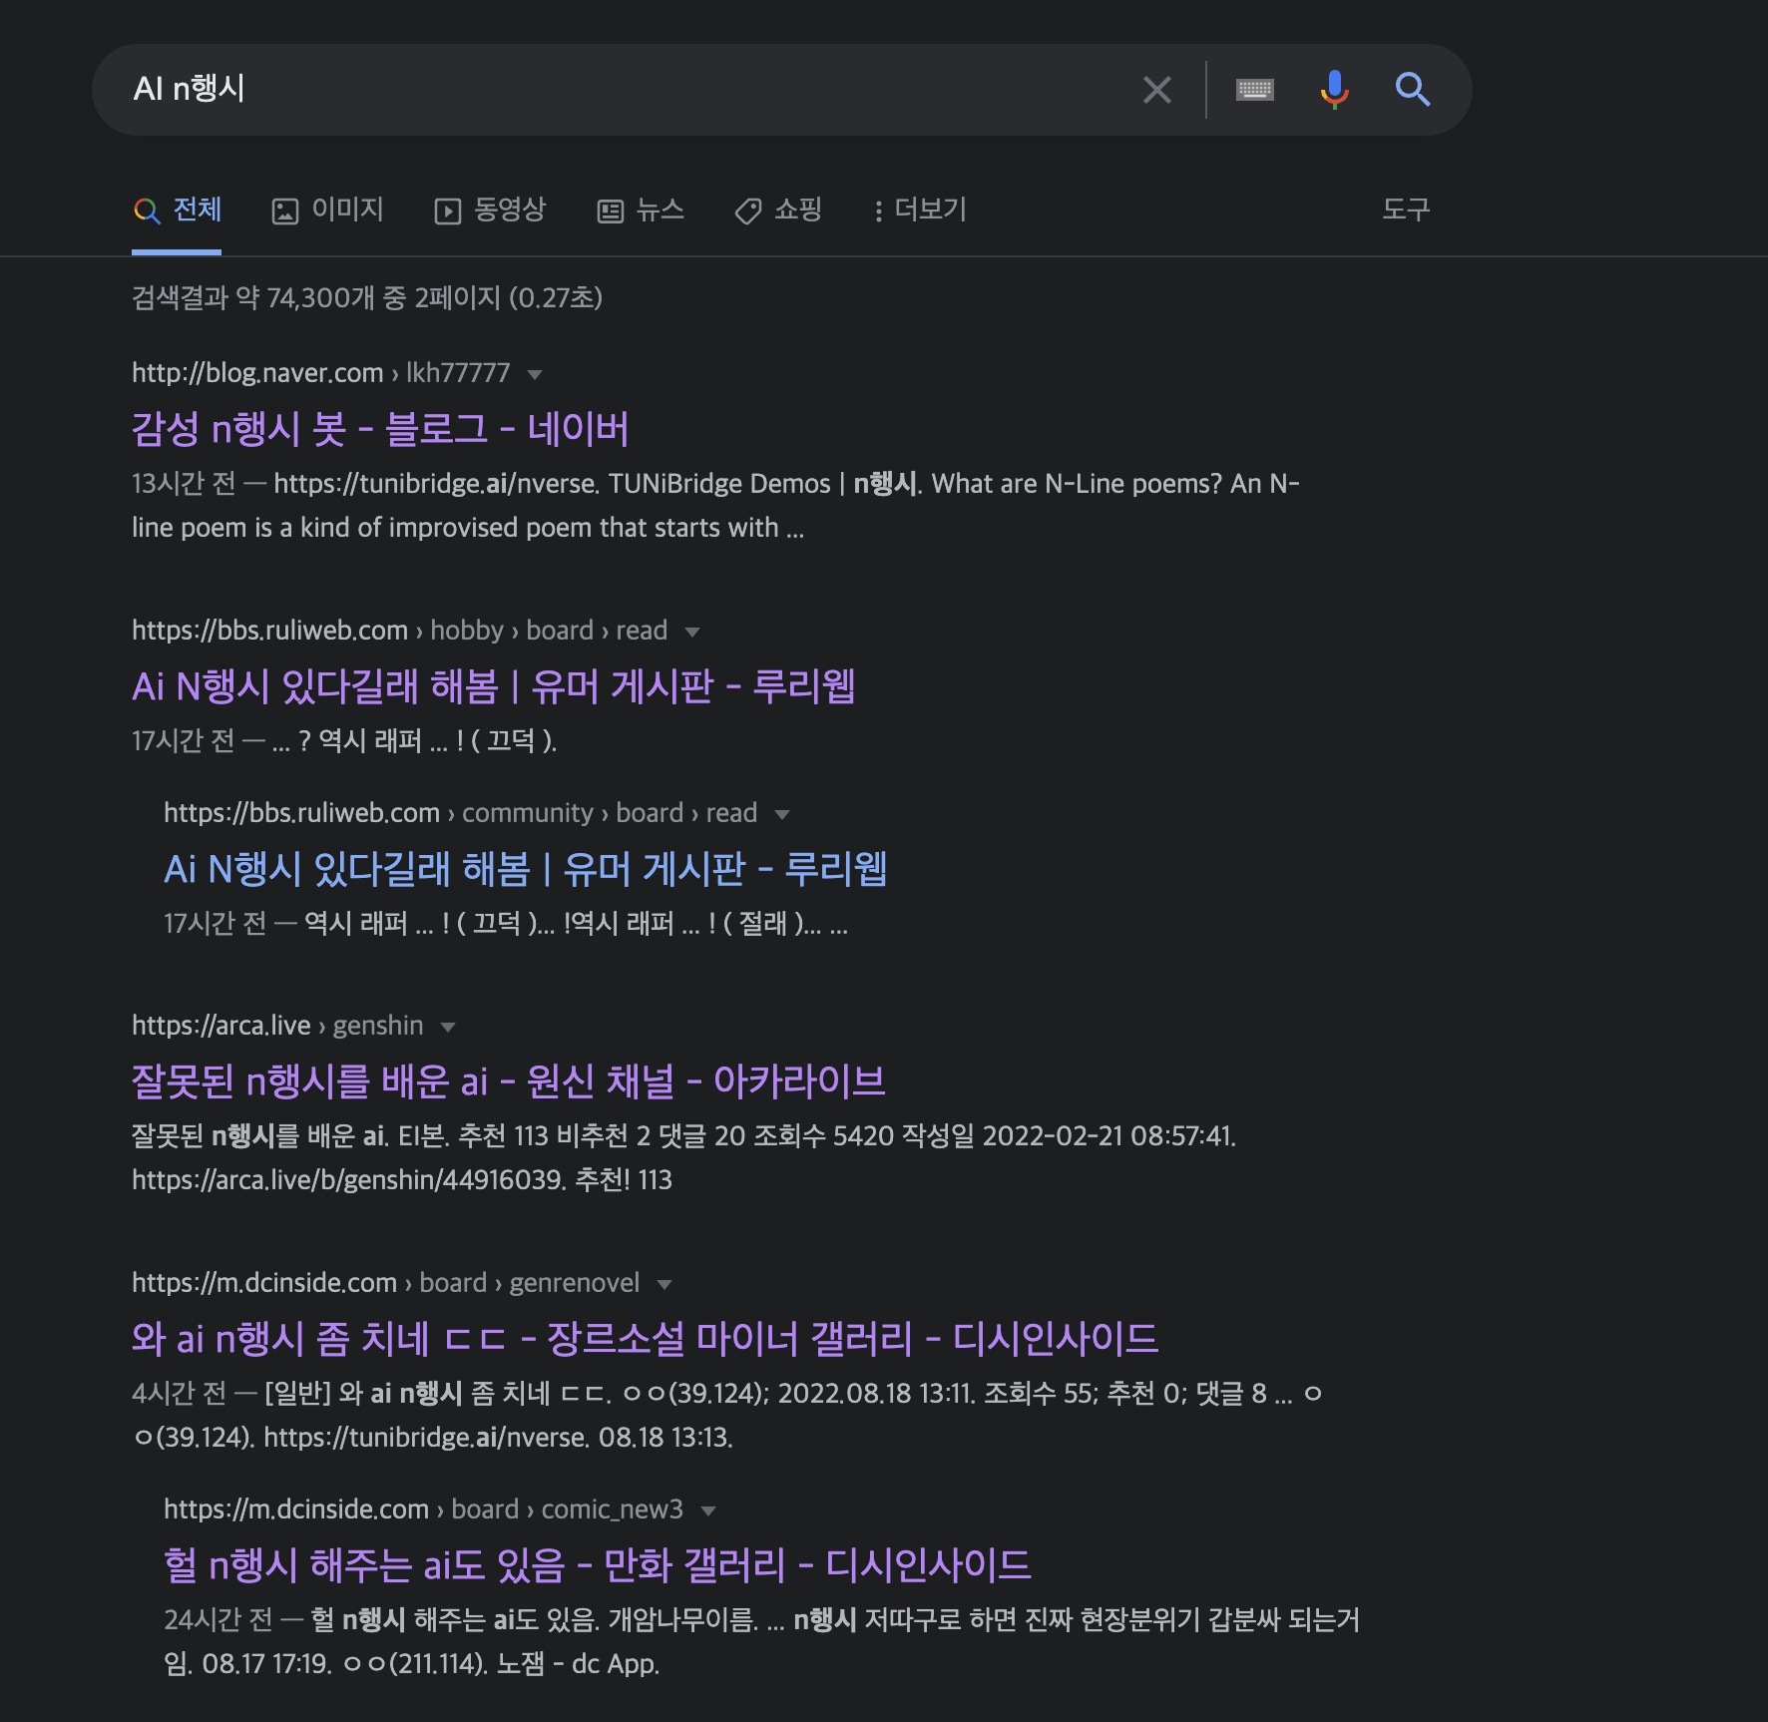Viewport: 1768px width, 1722px height.
Task: Click the snippet with '추천 113 비추천 2 댓글 20'
Action: tap(684, 1158)
